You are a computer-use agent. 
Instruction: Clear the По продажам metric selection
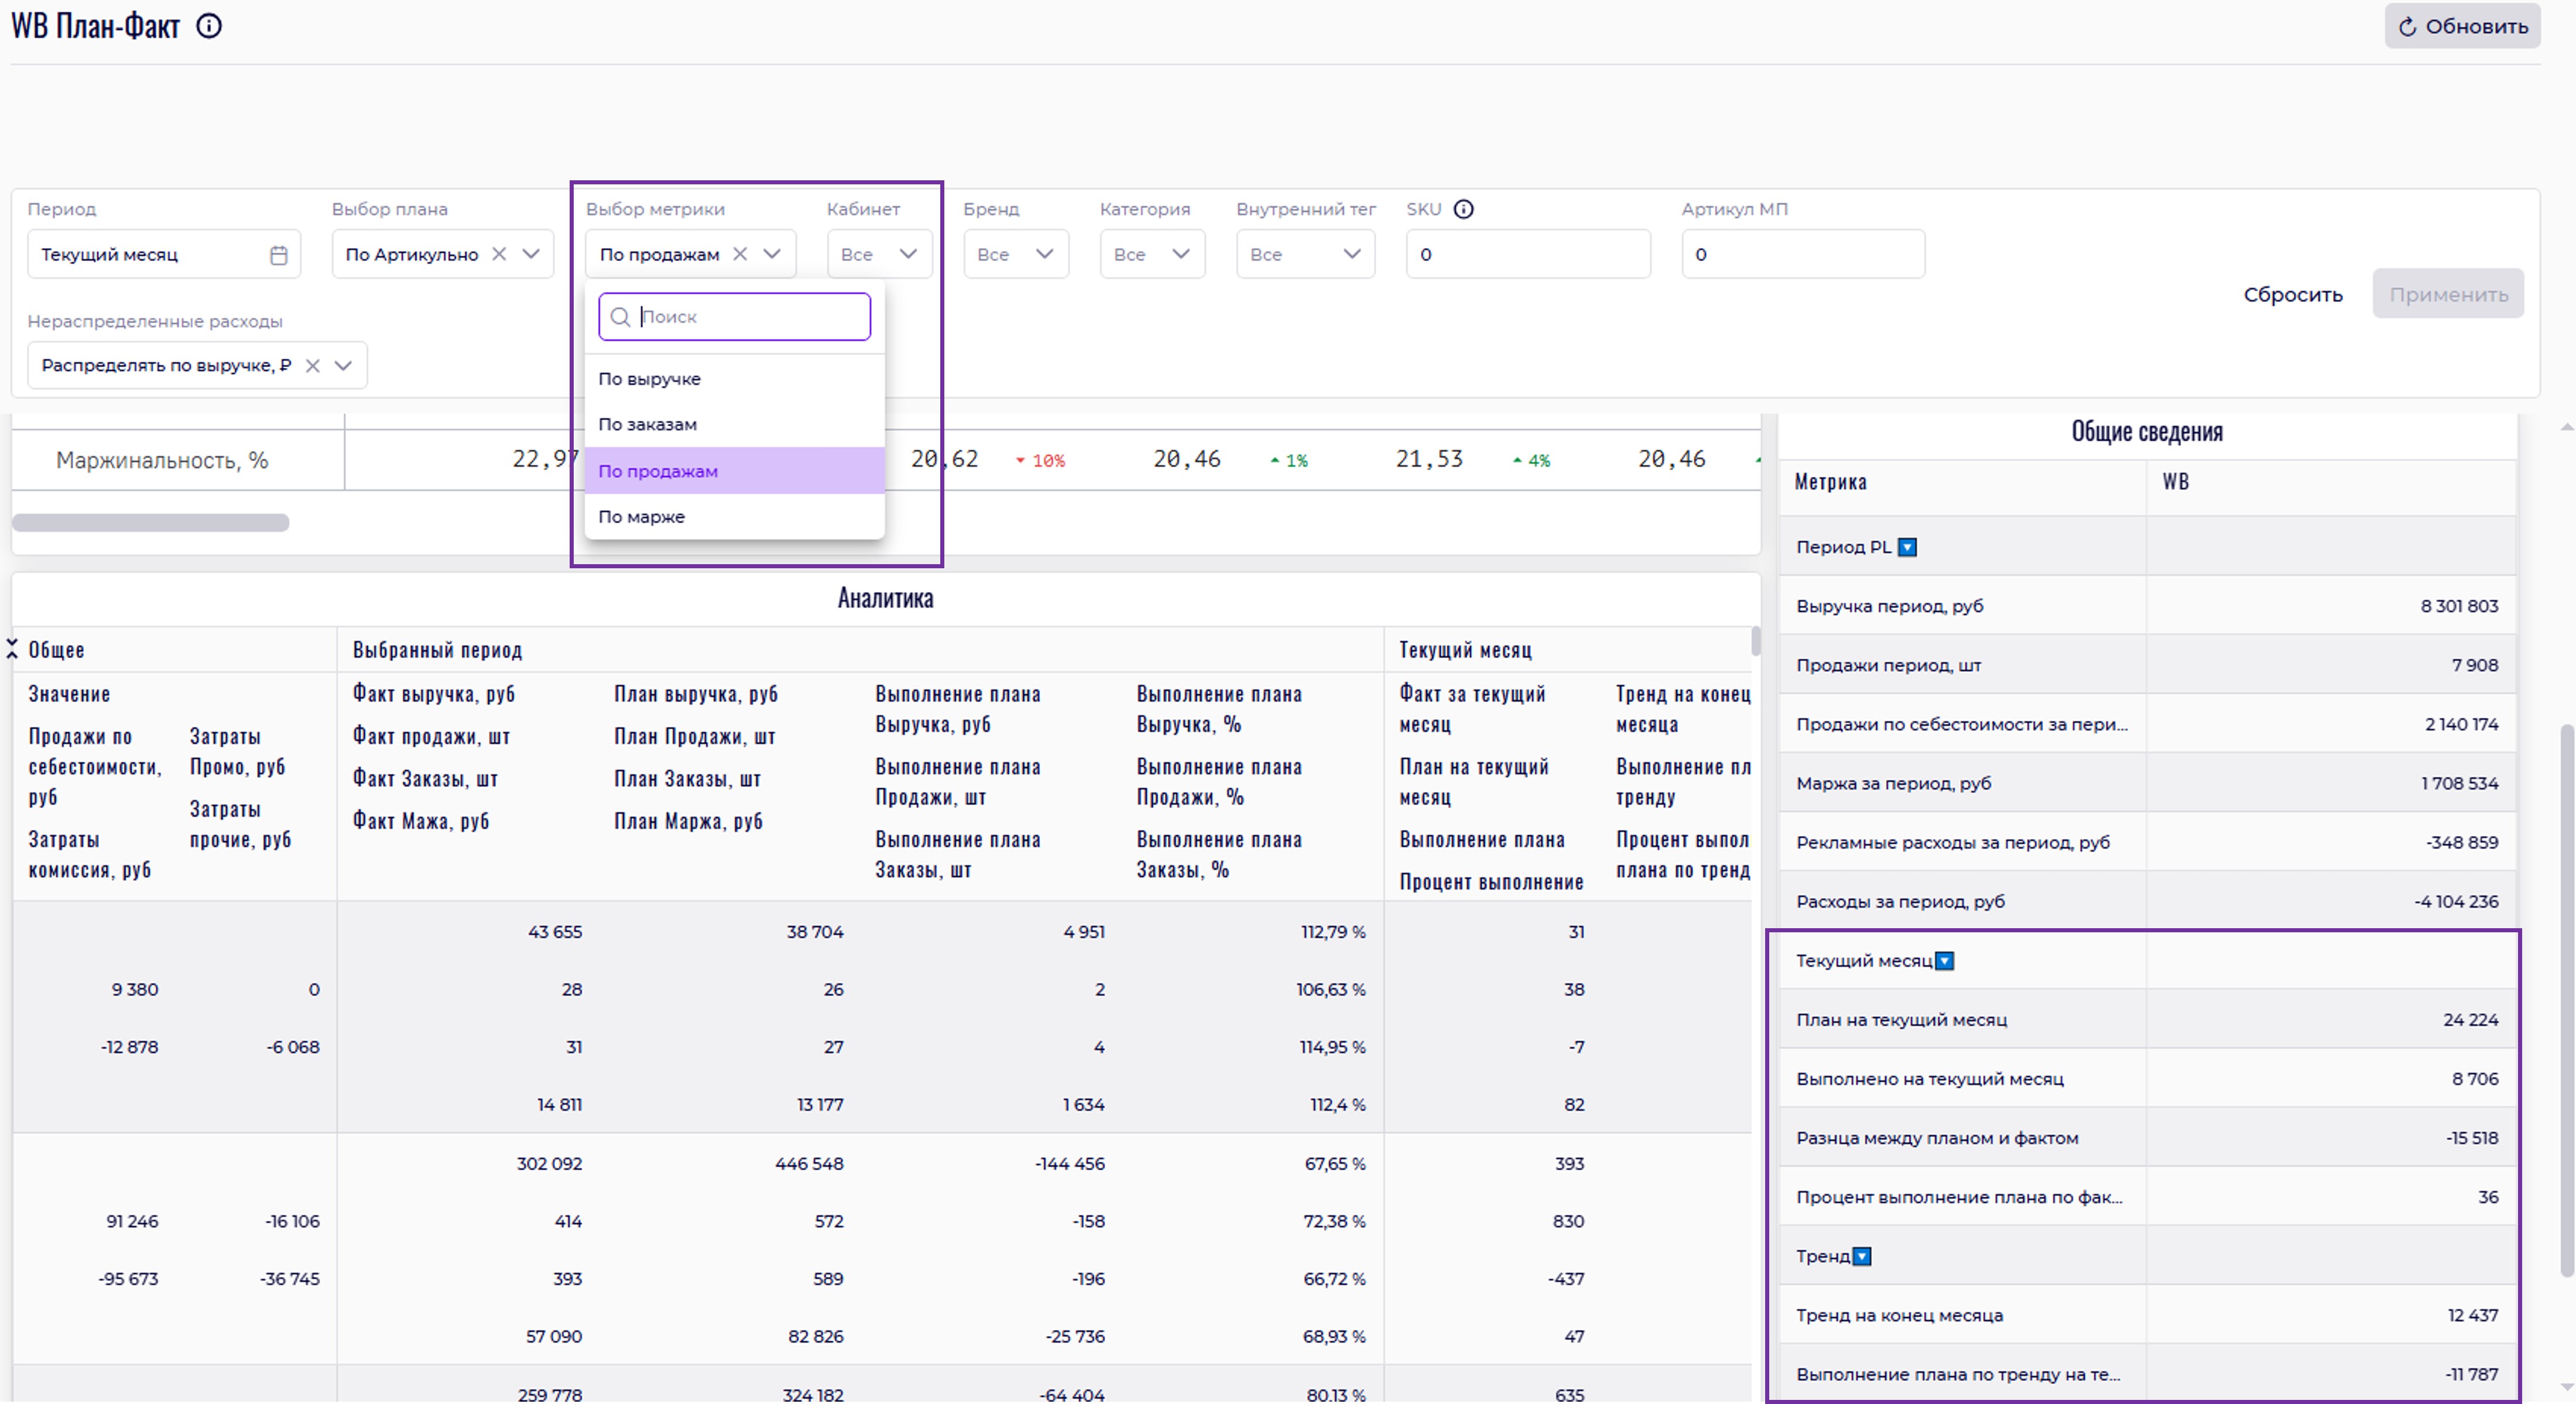pyautogui.click(x=740, y=254)
